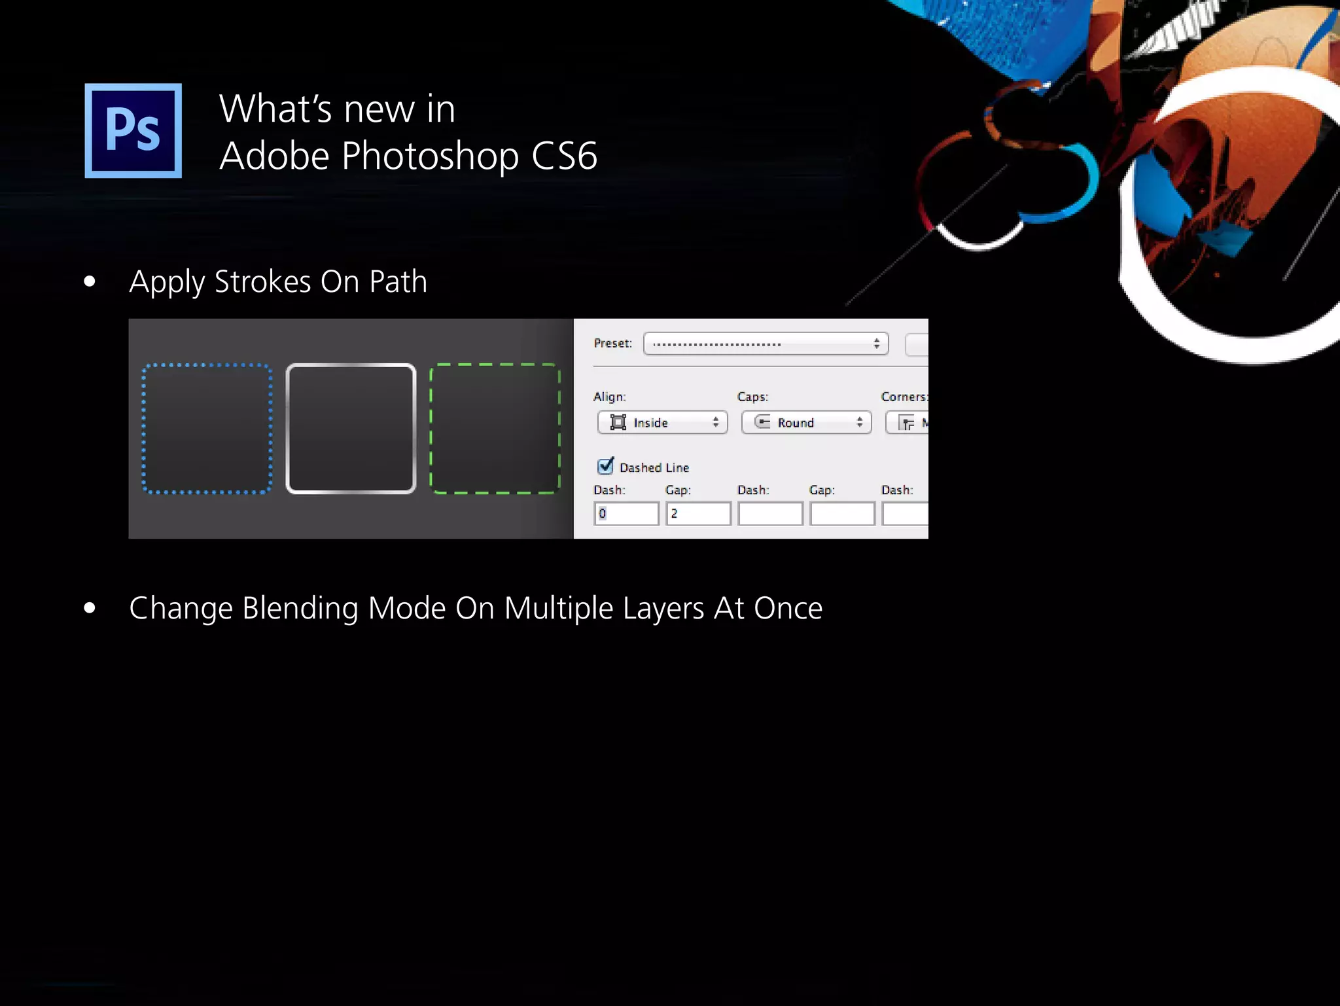
Task: Click the third Dash input field
Action: point(906,514)
